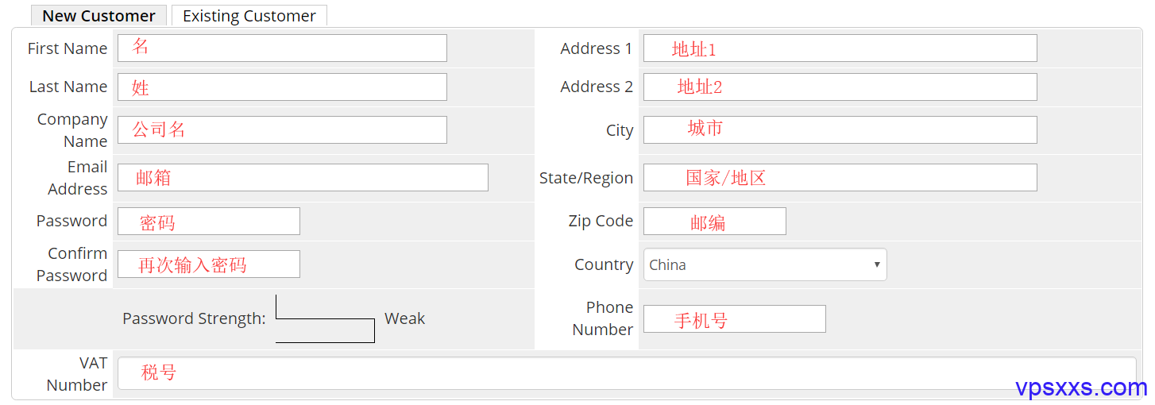Click into the Address 2 field
This screenshot has height=405, width=1155.
(840, 87)
